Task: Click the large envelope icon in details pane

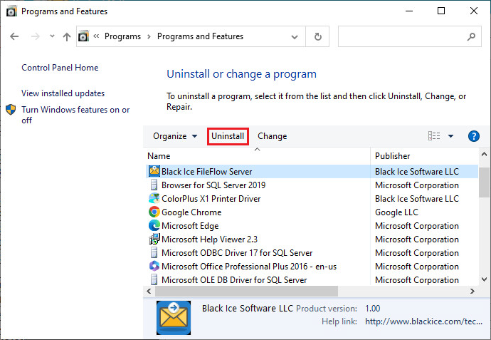Action: click(174, 318)
